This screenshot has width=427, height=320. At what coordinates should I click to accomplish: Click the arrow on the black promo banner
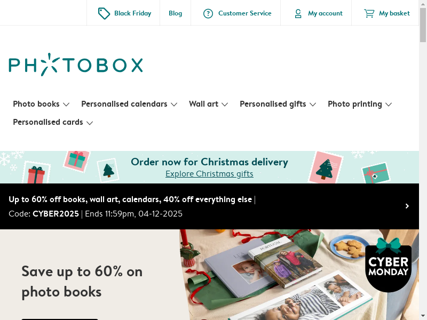(x=407, y=206)
